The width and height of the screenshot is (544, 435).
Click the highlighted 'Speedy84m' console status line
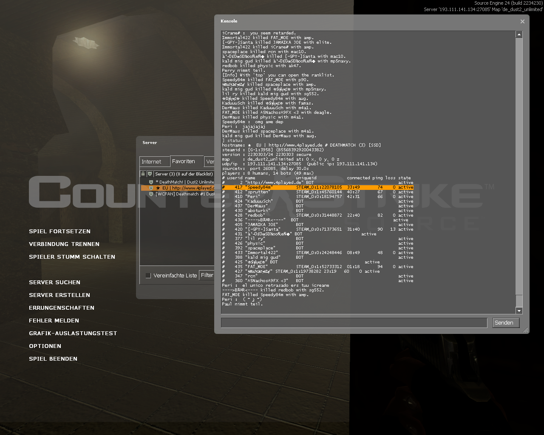[x=317, y=187]
